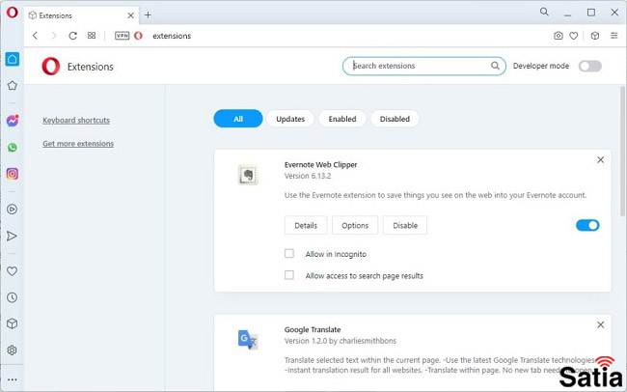
Task: Remove Google Translate extension with X
Action: coord(601,324)
